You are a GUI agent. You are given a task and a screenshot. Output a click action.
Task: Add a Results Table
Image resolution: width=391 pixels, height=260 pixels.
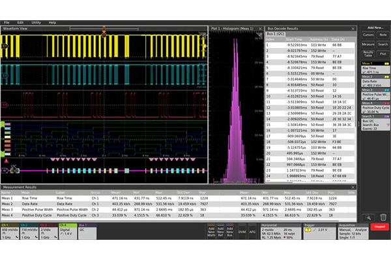click(368, 53)
